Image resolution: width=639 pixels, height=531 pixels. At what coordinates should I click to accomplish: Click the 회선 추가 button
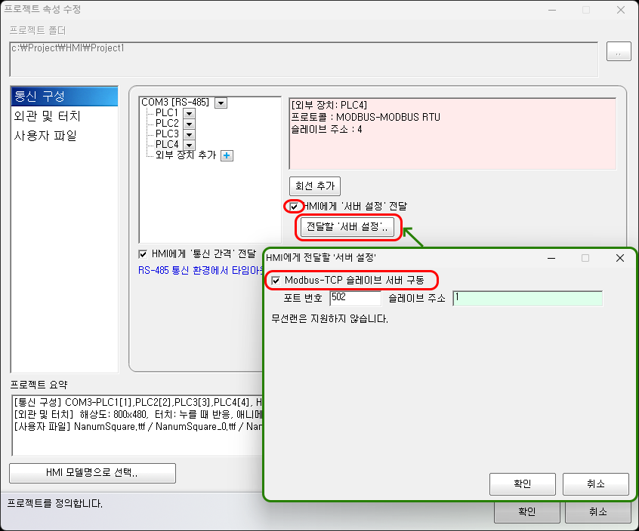[313, 186]
